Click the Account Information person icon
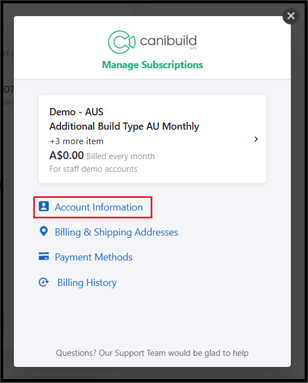The width and height of the screenshot is (308, 383). [x=44, y=206]
